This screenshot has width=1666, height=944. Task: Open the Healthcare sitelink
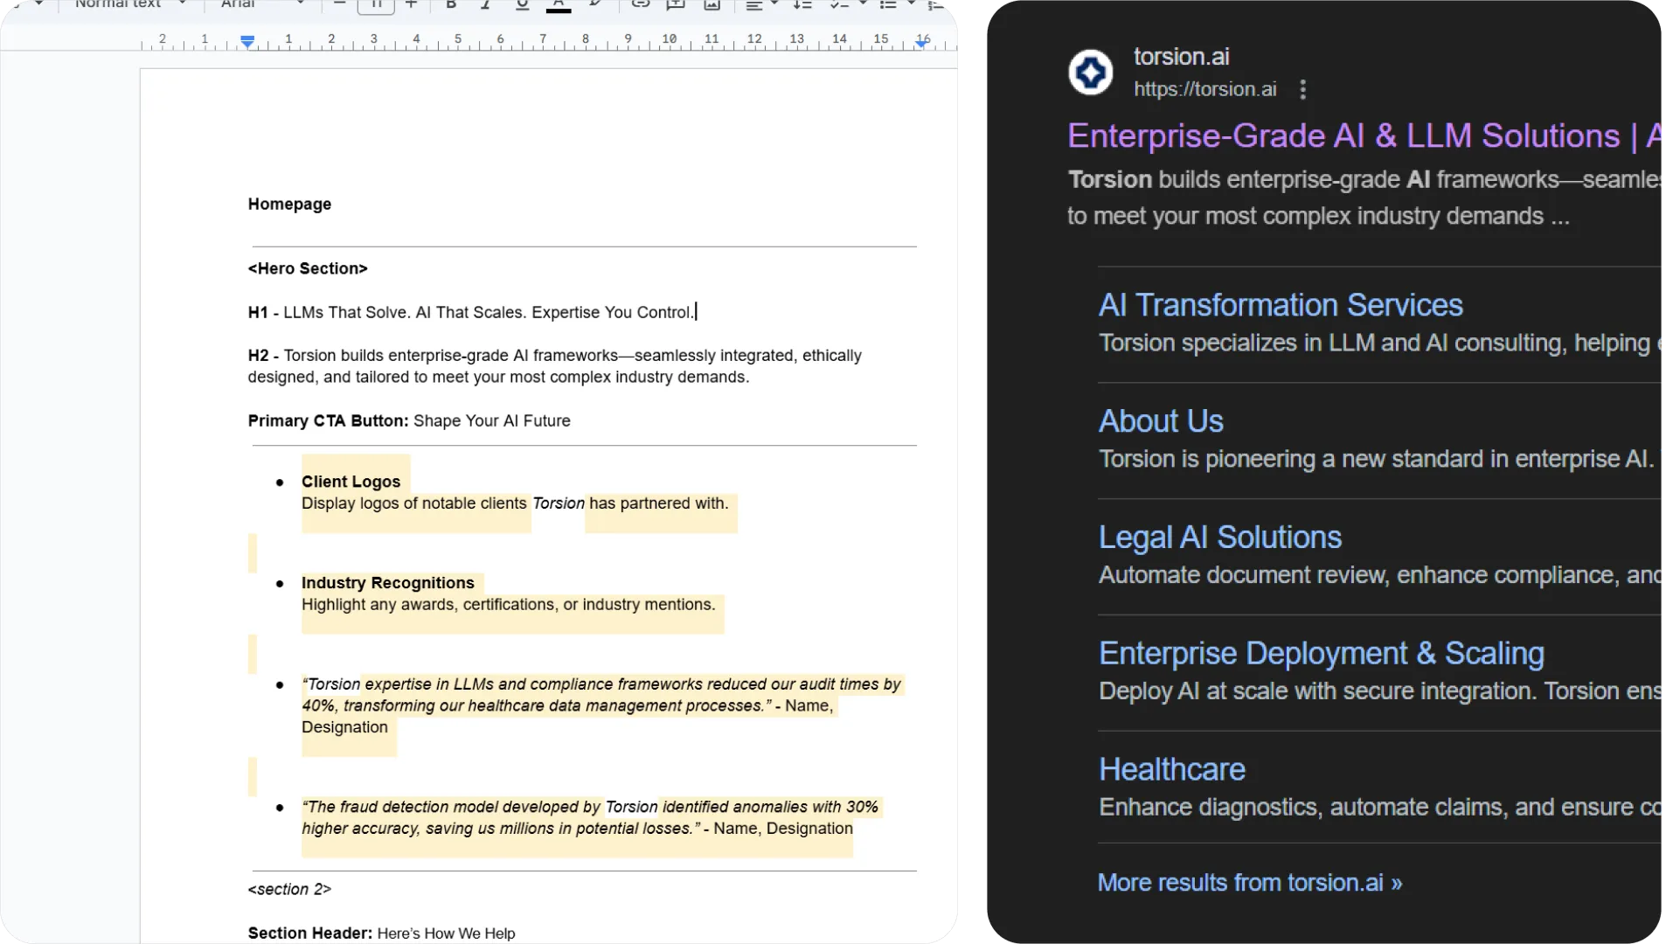click(1171, 769)
